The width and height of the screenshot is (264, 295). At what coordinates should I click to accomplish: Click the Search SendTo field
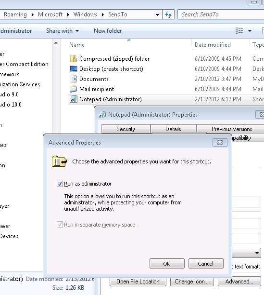pos(221,14)
